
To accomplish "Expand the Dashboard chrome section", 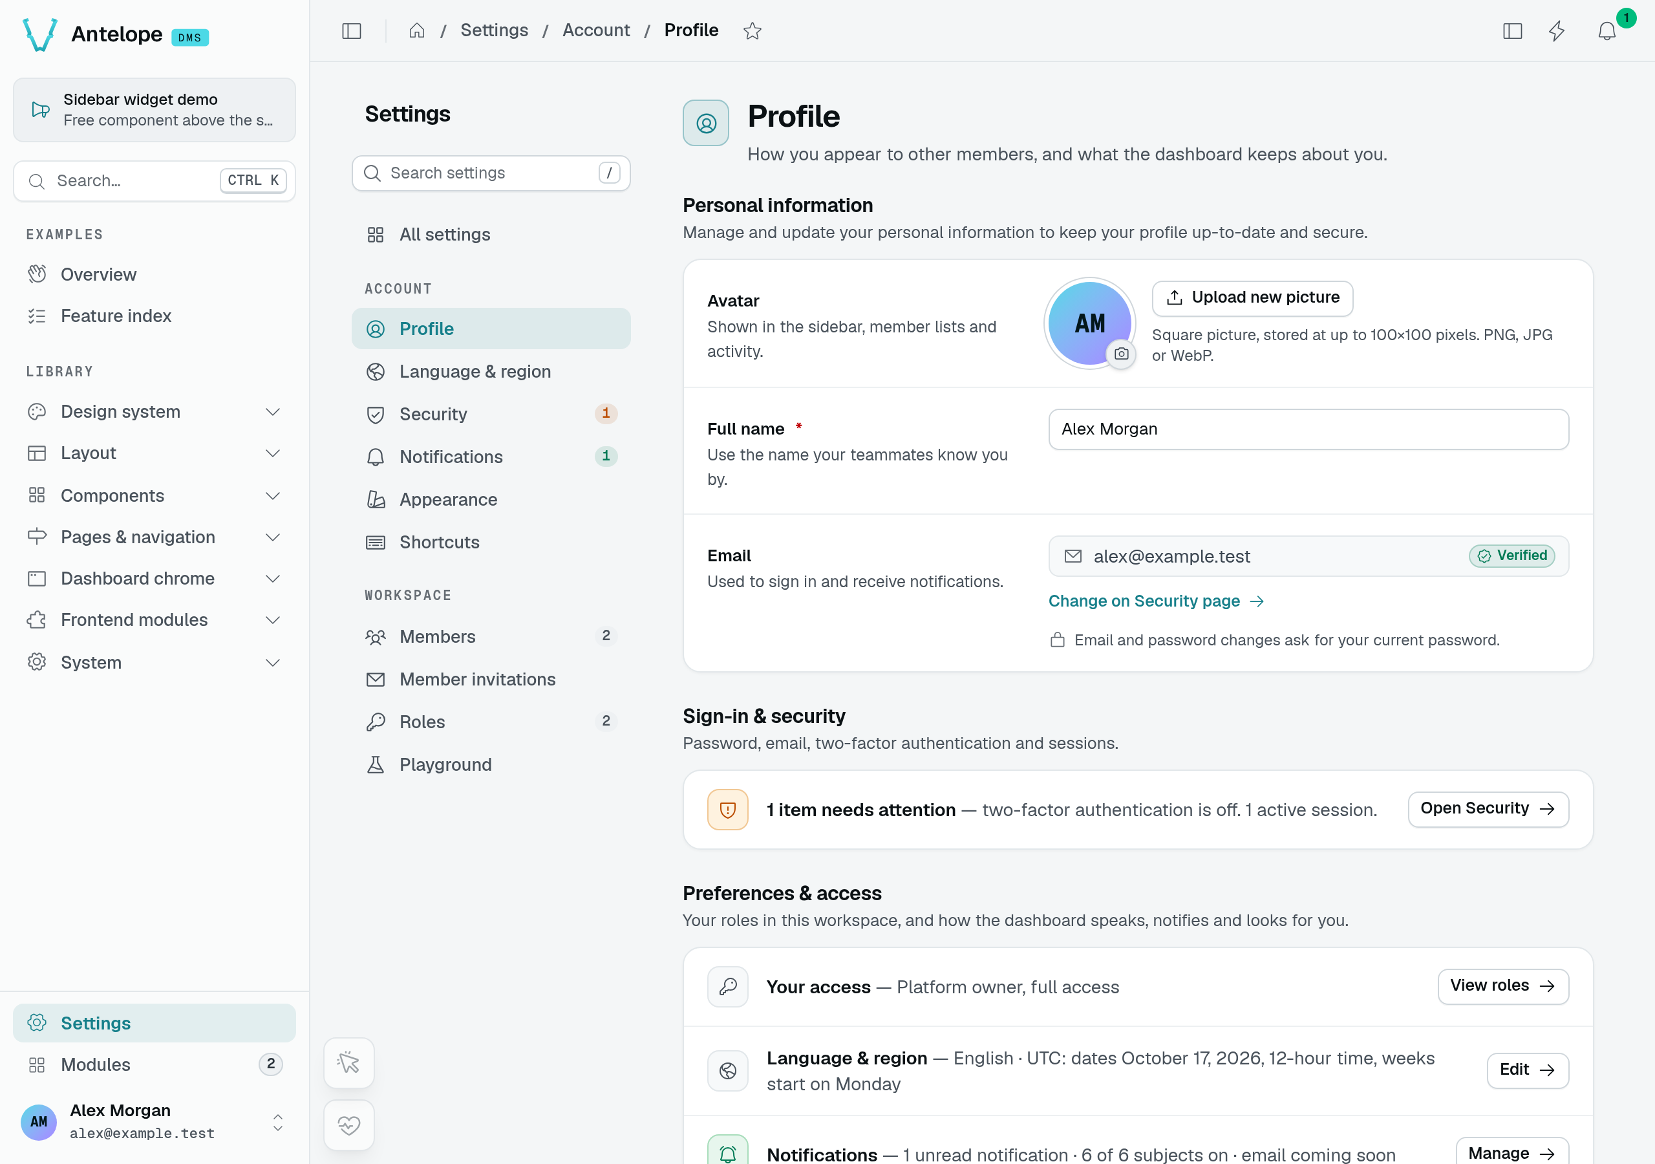I will [155, 578].
